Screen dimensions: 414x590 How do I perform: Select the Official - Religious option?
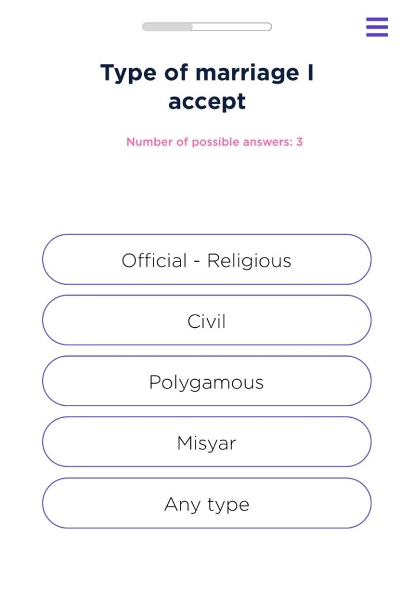click(206, 260)
